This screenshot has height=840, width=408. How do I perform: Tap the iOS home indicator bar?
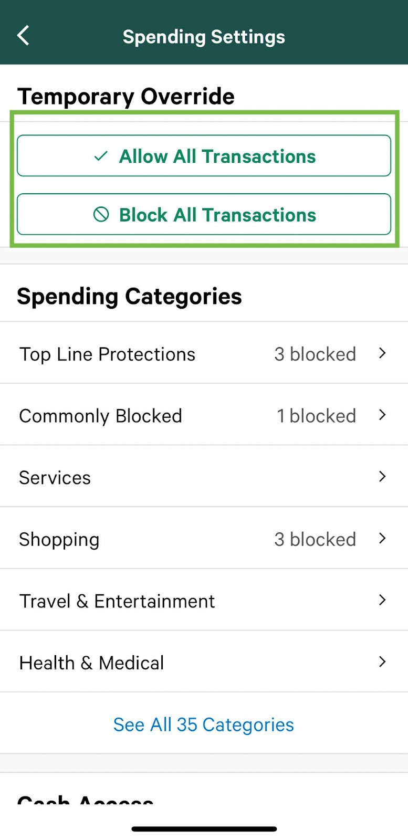(204, 829)
